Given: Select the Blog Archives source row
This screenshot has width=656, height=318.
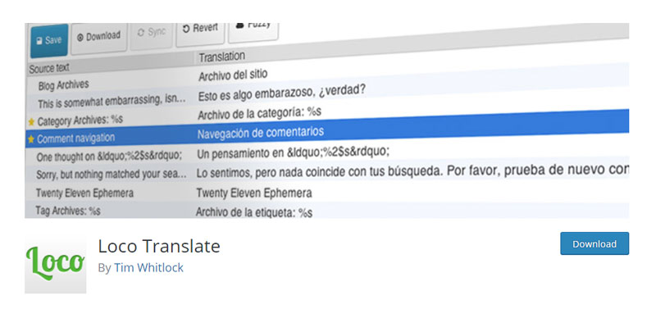Looking at the screenshot, I should click(326, 79).
